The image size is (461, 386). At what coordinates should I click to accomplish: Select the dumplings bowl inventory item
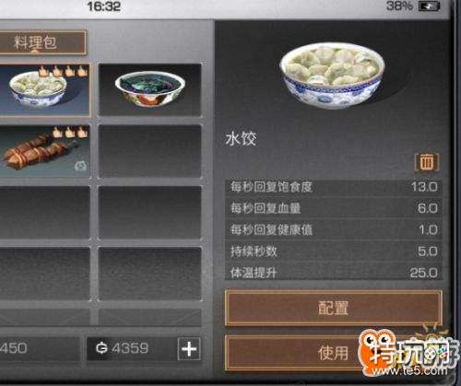point(44,90)
